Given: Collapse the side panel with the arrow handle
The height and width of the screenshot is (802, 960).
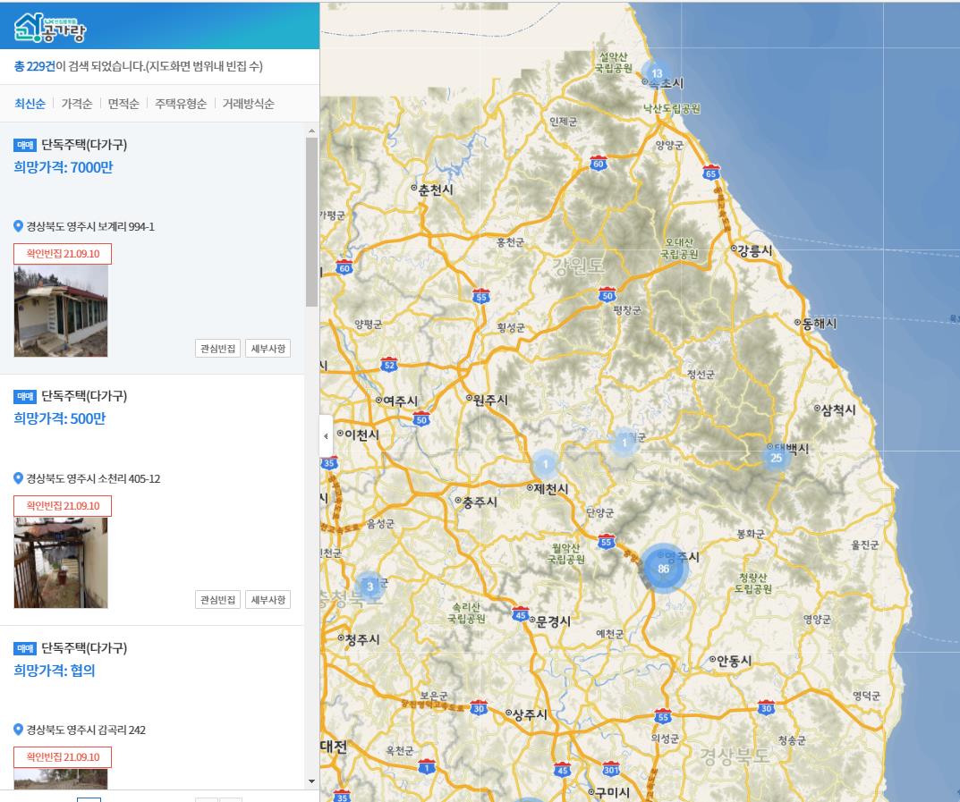Looking at the screenshot, I should pos(326,436).
